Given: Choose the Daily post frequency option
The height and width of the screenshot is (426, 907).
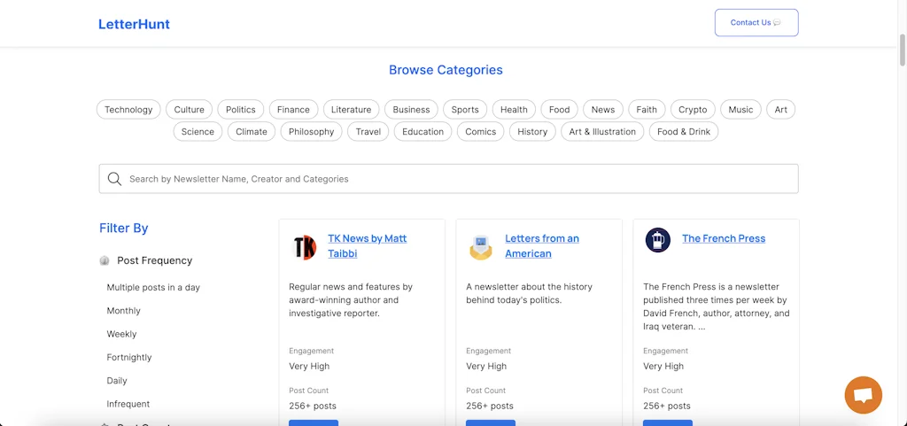Looking at the screenshot, I should [117, 381].
